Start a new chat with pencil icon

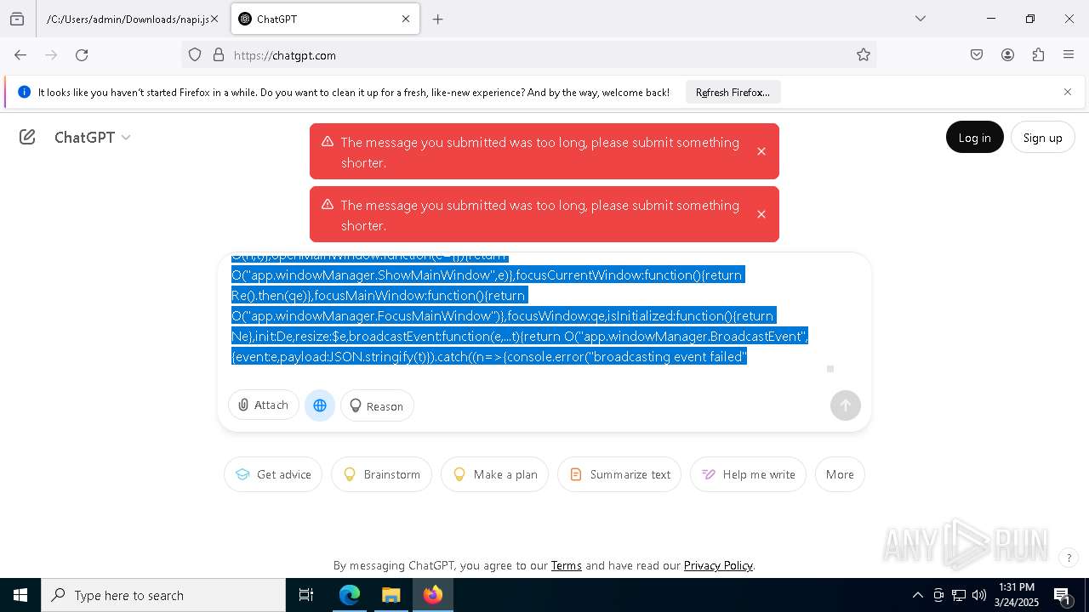click(27, 137)
